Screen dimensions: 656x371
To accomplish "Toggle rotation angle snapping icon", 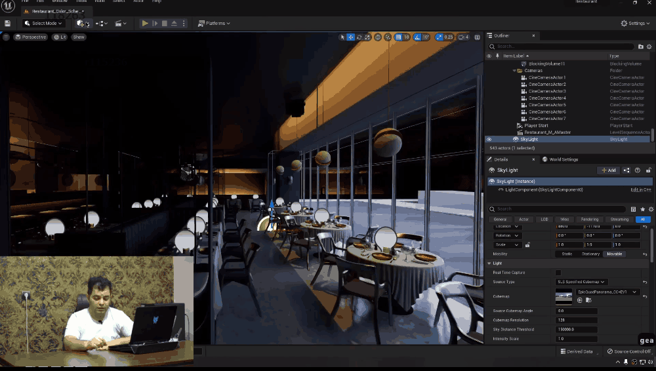I will tap(417, 37).
